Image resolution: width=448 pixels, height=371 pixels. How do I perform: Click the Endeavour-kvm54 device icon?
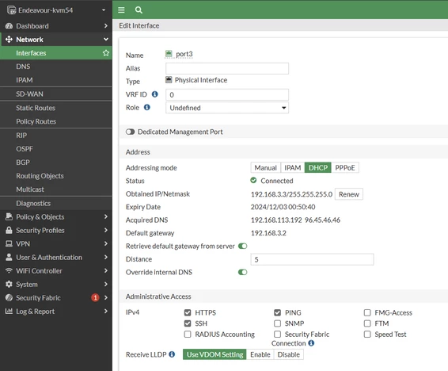coord(11,10)
